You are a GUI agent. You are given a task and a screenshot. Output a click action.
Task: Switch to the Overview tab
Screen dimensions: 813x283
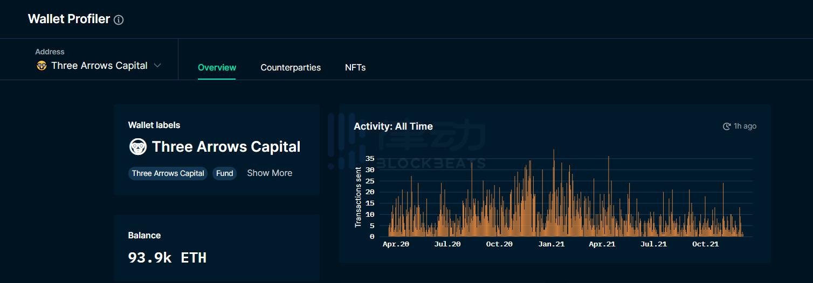pos(217,67)
